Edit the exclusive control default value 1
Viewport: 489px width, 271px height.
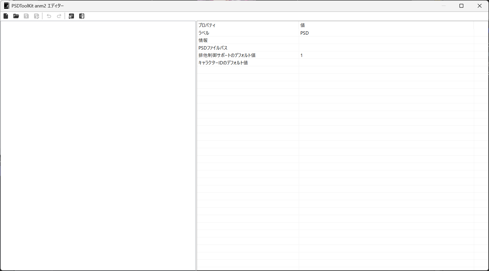tap(302, 55)
